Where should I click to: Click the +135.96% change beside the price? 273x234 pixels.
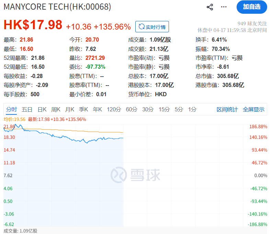tap(112, 27)
